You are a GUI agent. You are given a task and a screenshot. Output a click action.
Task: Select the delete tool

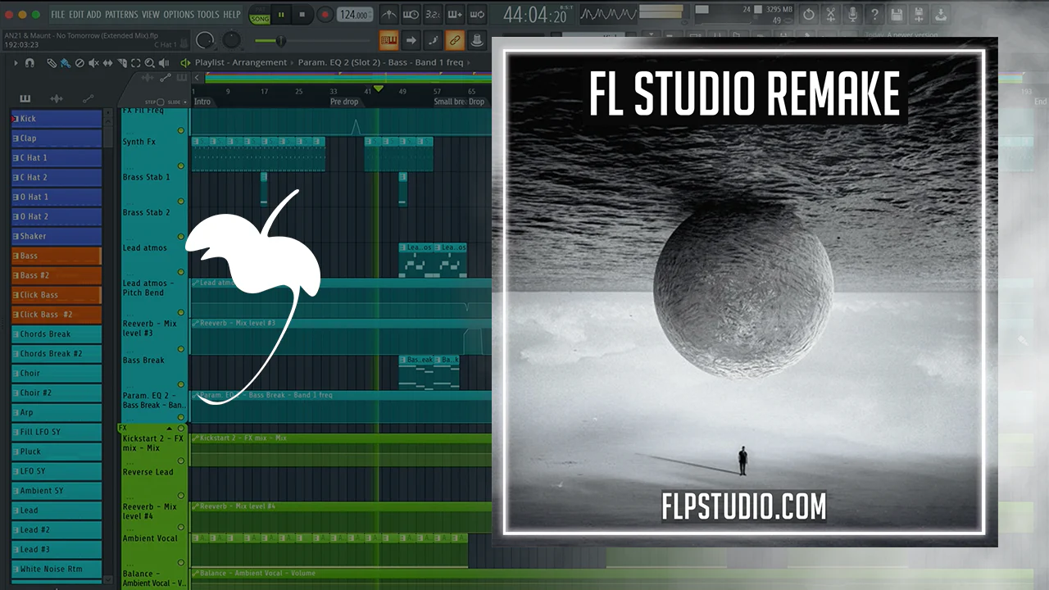coord(79,62)
